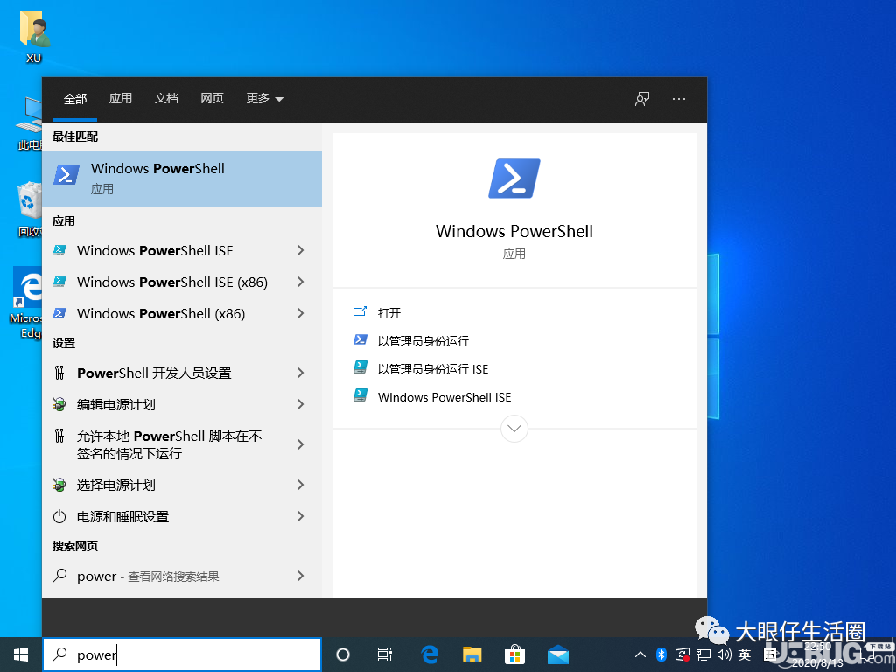
Task: Switch to the 应用 search tab
Action: (x=121, y=98)
